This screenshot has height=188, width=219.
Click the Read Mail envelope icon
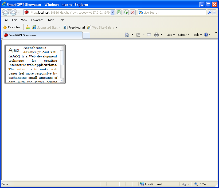(x=149, y=35)
